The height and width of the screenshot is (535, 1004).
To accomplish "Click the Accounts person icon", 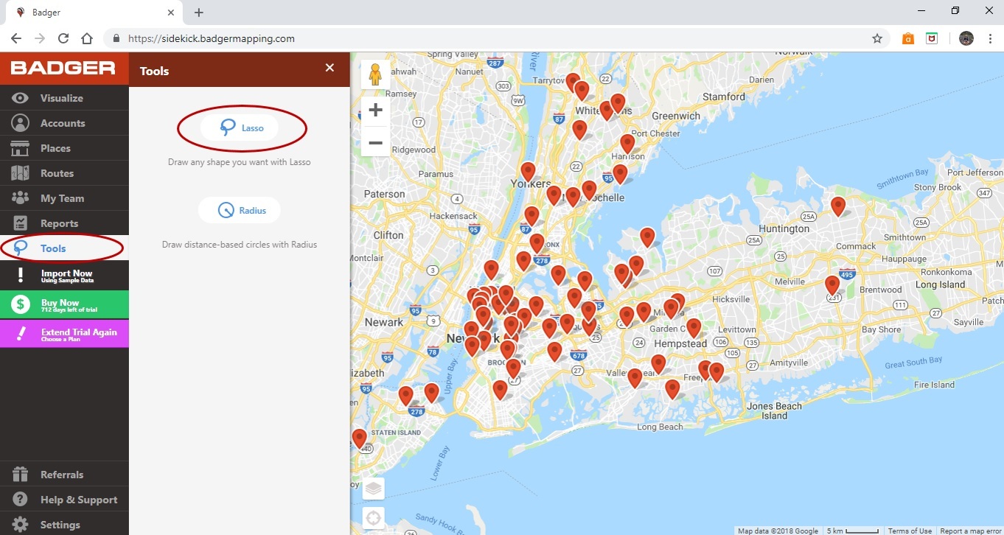I will [21, 123].
